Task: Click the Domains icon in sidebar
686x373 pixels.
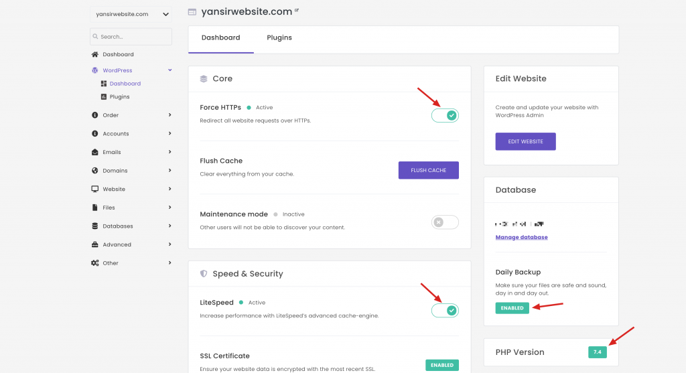Action: (95, 171)
